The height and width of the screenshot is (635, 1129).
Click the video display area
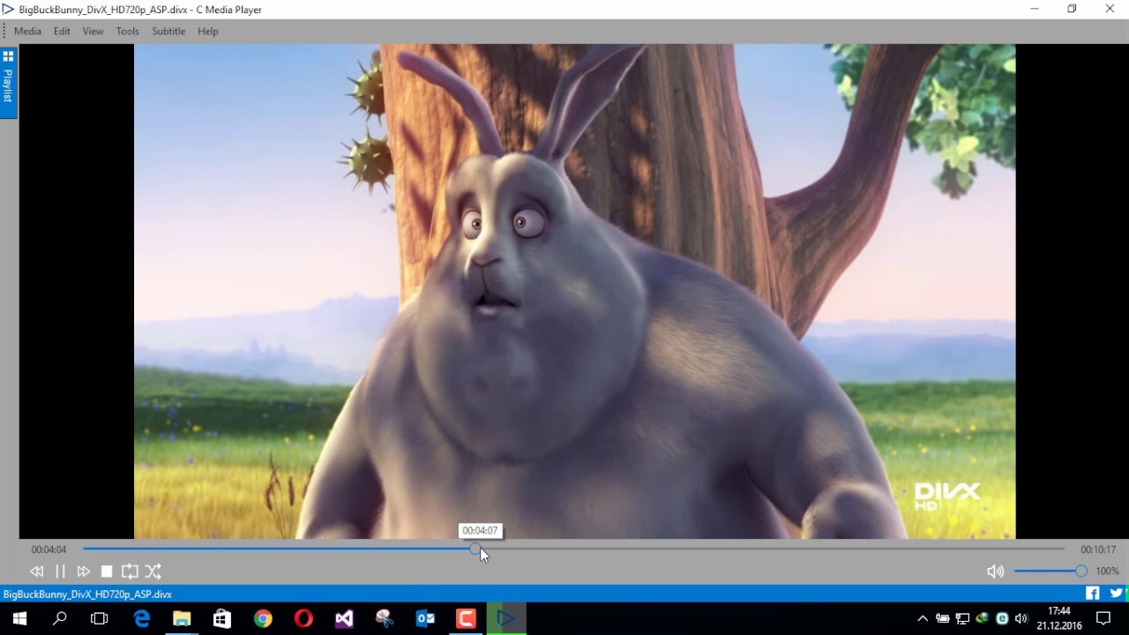pos(574,291)
